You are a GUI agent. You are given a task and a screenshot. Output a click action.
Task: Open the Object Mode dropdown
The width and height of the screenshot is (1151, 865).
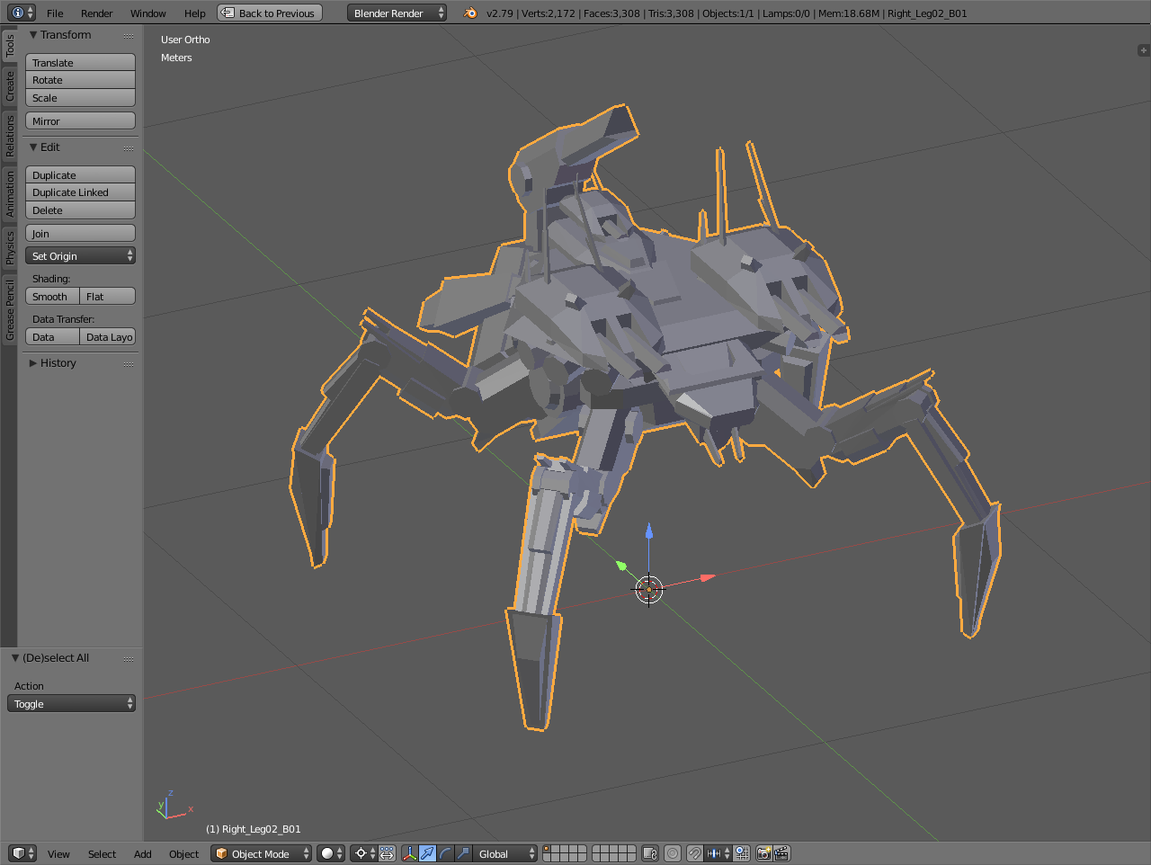[261, 853]
